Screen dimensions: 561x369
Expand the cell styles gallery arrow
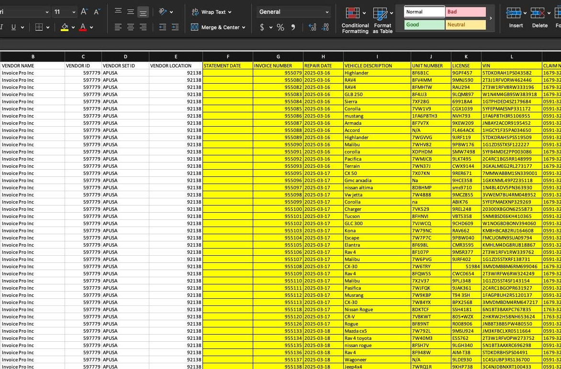tap(491, 18)
